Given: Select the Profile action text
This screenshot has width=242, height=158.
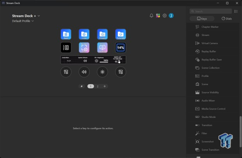Looking at the screenshot, I should [205, 76].
